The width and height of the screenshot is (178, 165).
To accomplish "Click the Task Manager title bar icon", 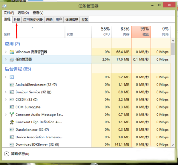I will (5, 6).
